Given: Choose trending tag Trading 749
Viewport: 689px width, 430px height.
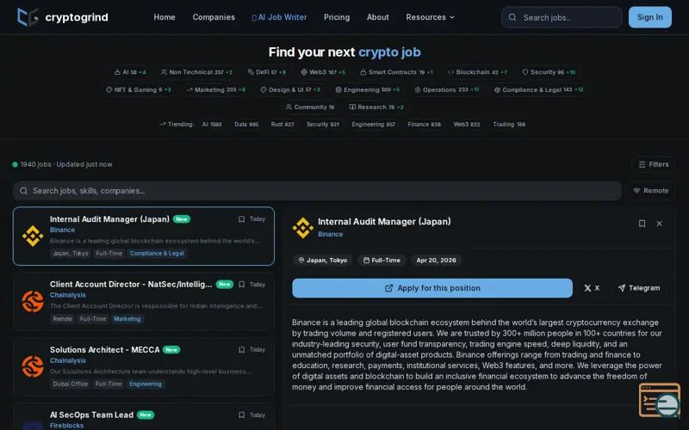Looking at the screenshot, I should click(x=509, y=124).
